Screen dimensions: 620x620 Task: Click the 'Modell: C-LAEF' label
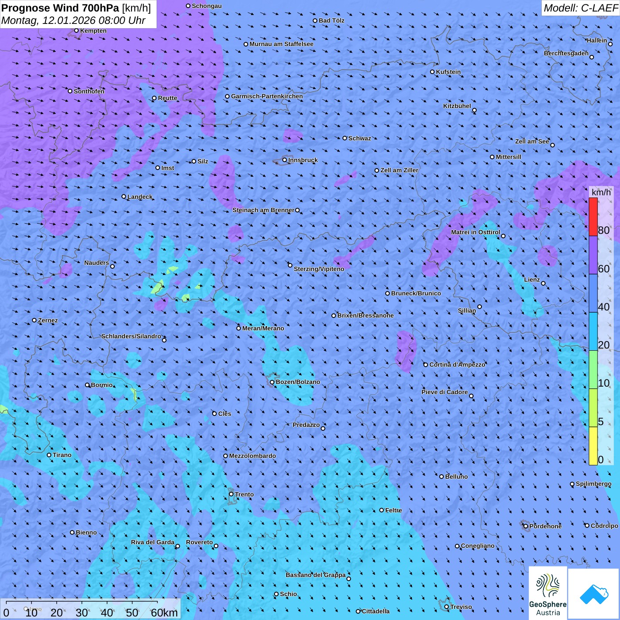click(x=581, y=8)
